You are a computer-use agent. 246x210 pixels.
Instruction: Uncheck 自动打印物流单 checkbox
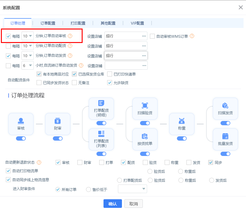(8, 171)
